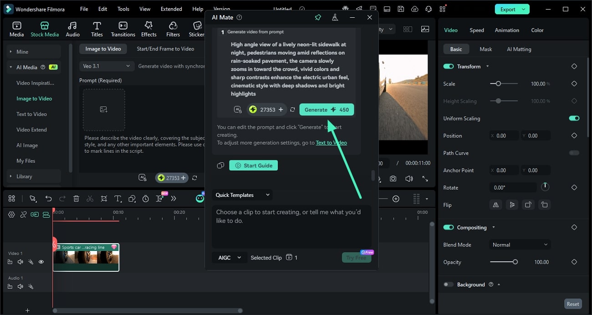Click the Generate 450 button
592x315 pixels.
pyautogui.click(x=327, y=110)
